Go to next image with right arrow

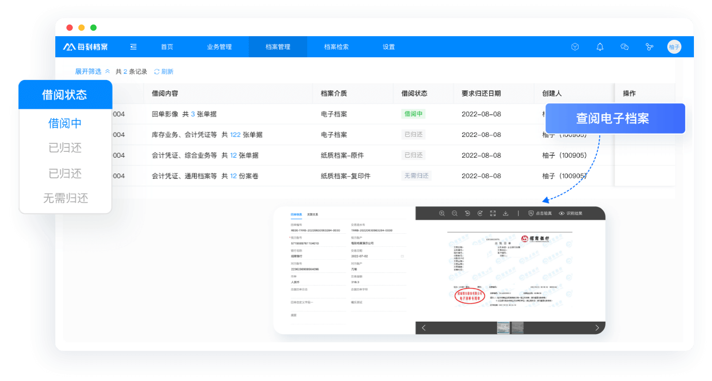pyautogui.click(x=597, y=328)
